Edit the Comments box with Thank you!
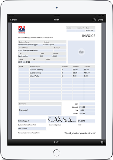This screenshot has width=113, height=160. tap(40, 110)
